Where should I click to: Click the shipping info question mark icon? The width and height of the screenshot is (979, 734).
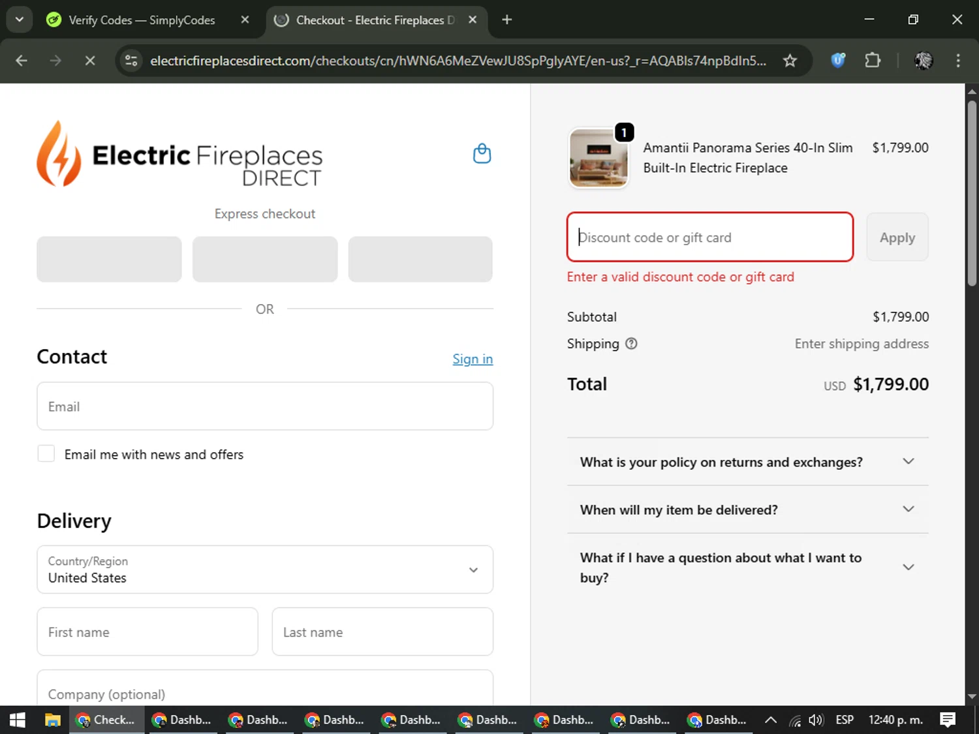tap(631, 343)
